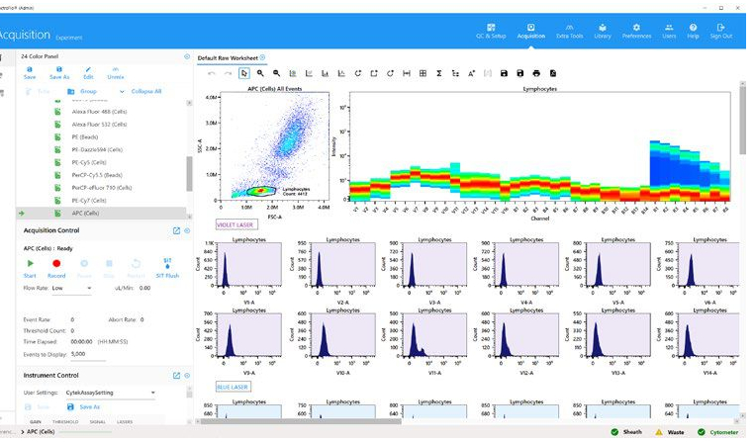Click the print worksheet icon
Image resolution: width=755 pixels, height=442 pixels.
(x=536, y=73)
